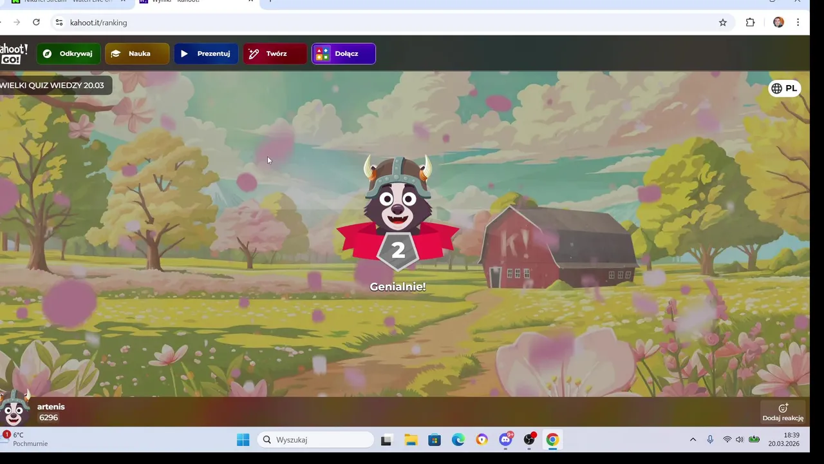Open the PL language selector
This screenshot has width=824, height=464.
coord(784,88)
